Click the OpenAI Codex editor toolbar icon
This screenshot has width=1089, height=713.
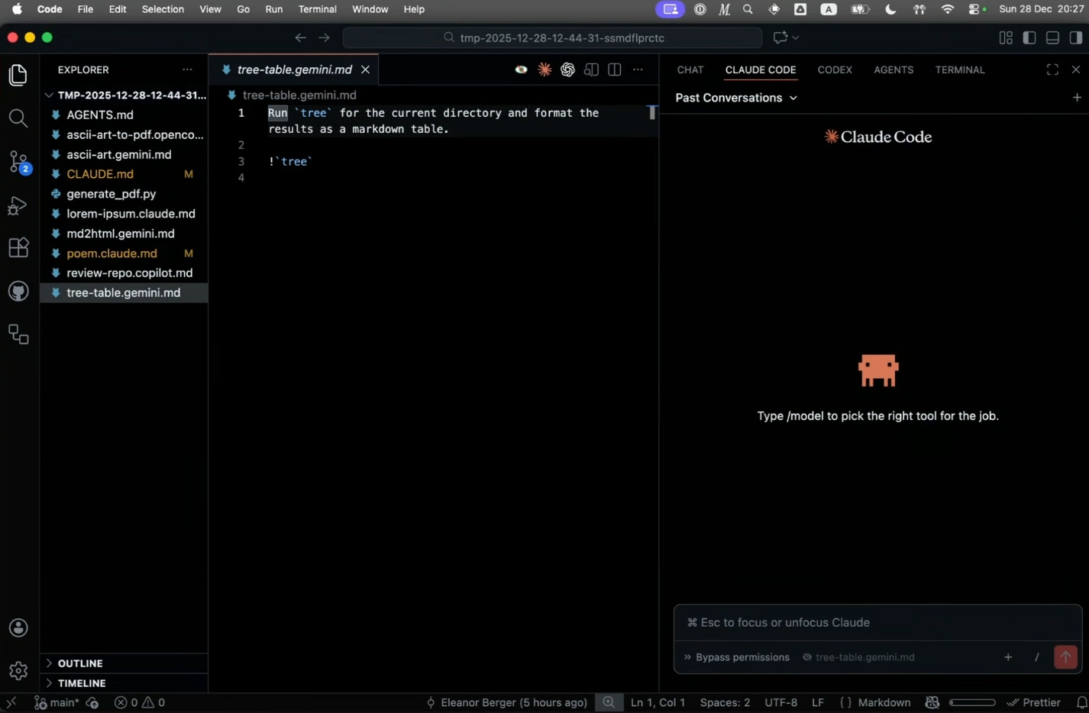567,69
